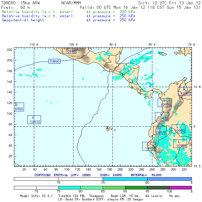Click the H 10970 marker near 10 N label

(x=185, y=92)
